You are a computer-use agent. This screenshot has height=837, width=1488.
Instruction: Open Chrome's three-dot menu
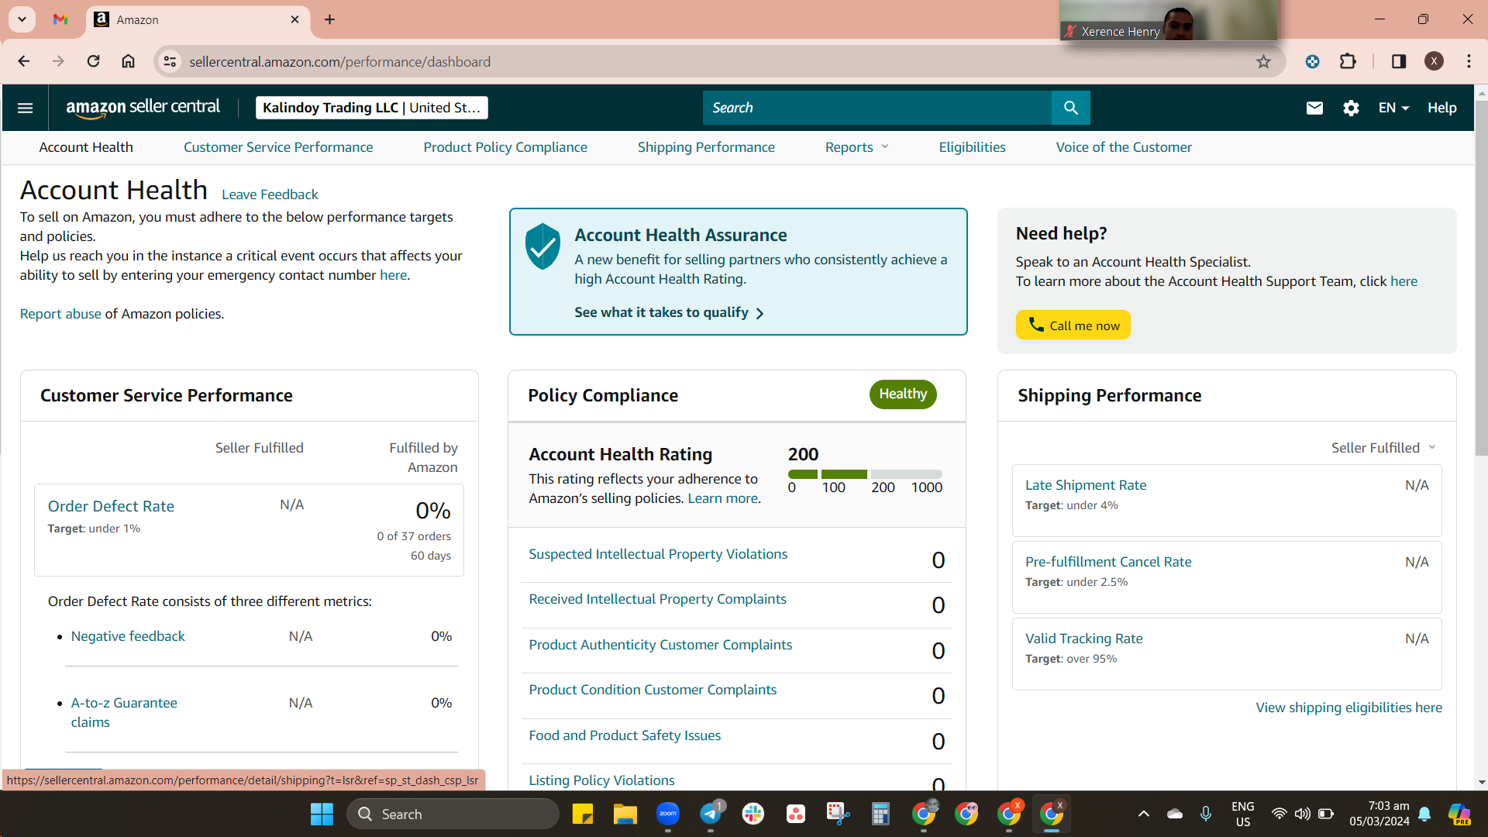coord(1469,61)
